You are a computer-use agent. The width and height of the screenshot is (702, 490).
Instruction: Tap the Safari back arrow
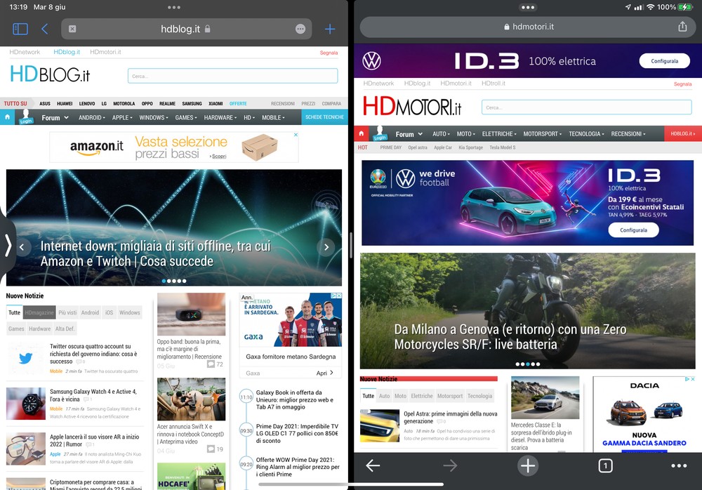point(45,29)
